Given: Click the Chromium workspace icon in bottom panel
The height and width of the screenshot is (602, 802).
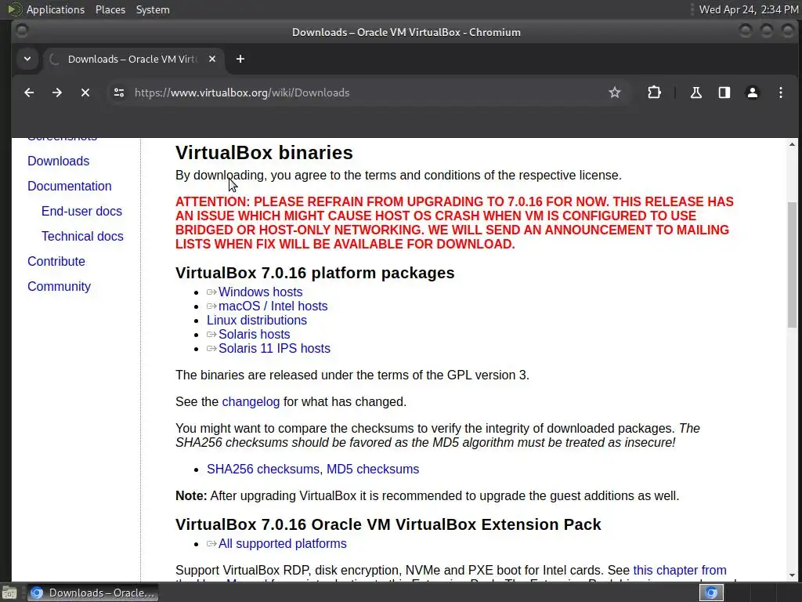Looking at the screenshot, I should pos(711,593).
